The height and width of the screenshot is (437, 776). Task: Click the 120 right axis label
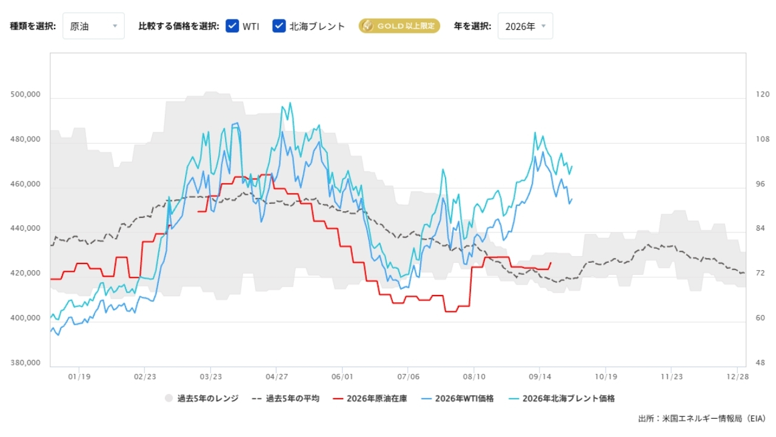763,95
